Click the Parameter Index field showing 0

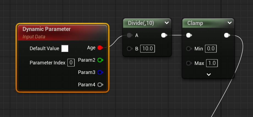(x=71, y=62)
